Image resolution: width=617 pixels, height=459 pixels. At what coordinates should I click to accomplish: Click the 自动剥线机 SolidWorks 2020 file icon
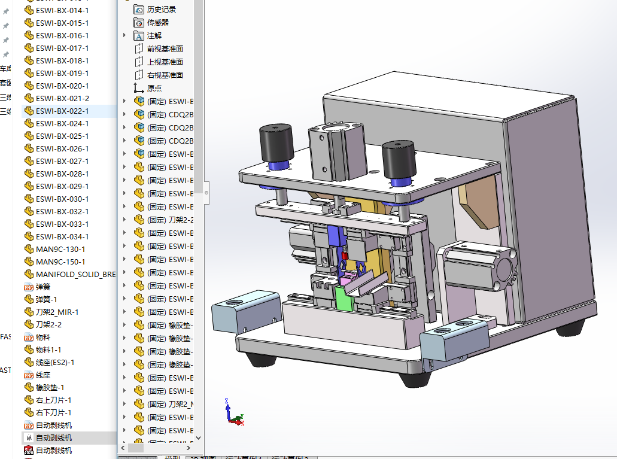click(x=28, y=450)
